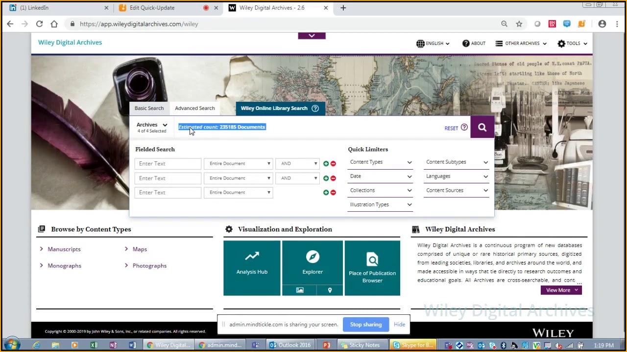Click the first Enter Text search field
The width and height of the screenshot is (627, 352).
(168, 164)
